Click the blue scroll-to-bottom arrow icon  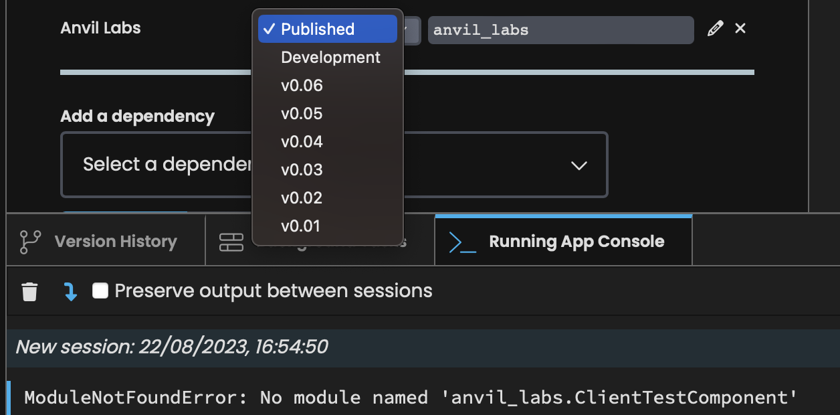click(x=70, y=292)
